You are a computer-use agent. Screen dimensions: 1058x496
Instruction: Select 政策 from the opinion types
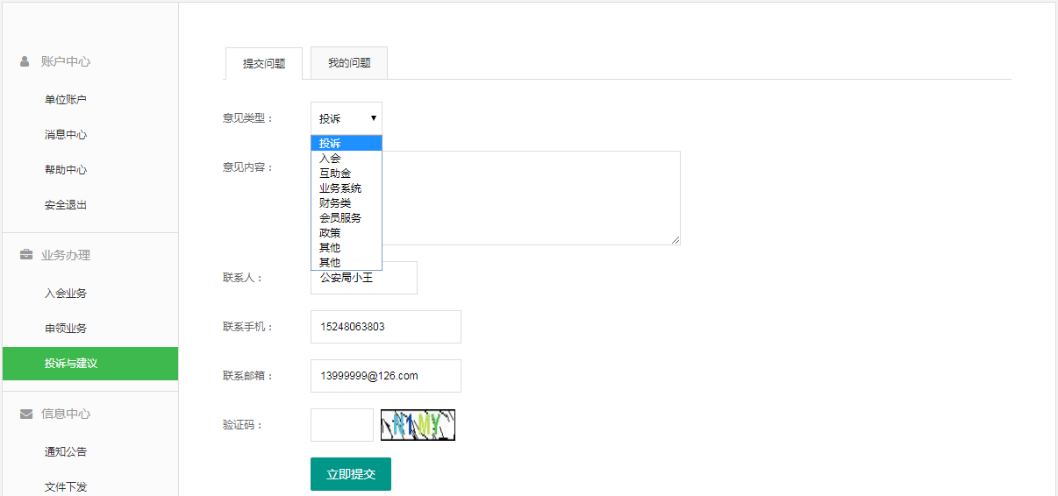click(x=330, y=233)
